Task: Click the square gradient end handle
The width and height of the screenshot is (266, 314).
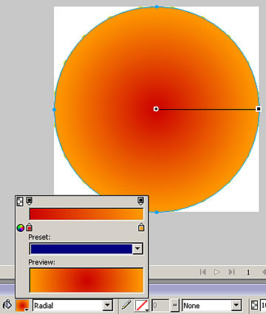Action: coord(258,109)
